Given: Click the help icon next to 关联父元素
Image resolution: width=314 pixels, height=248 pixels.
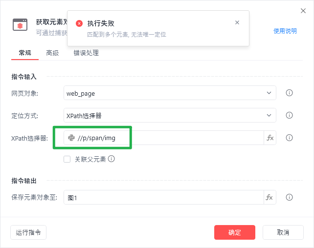Looking at the screenshot, I should tap(112, 159).
